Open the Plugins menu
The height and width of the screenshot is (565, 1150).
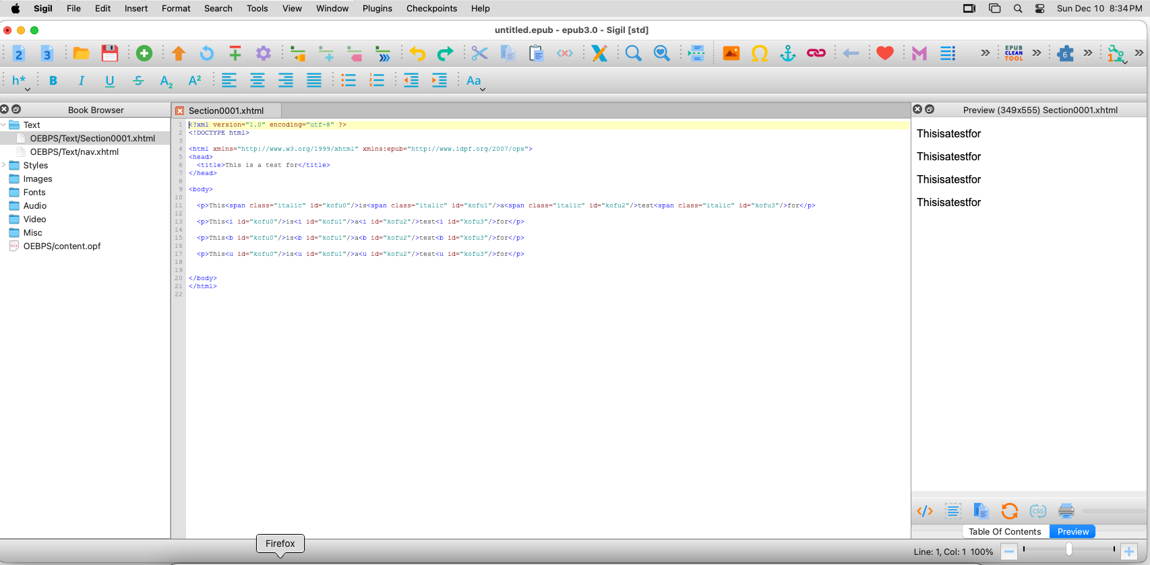pyautogui.click(x=377, y=8)
